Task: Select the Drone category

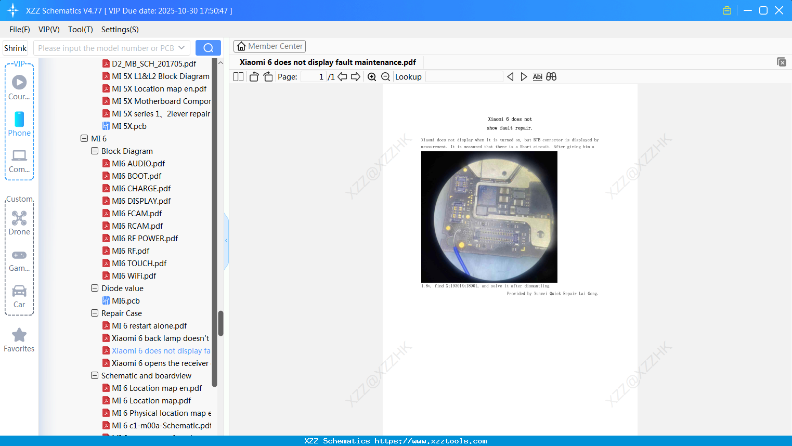Action: pos(19,223)
